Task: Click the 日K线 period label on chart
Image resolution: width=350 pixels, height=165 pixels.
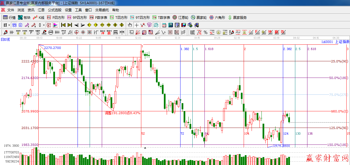Action: [5, 39]
